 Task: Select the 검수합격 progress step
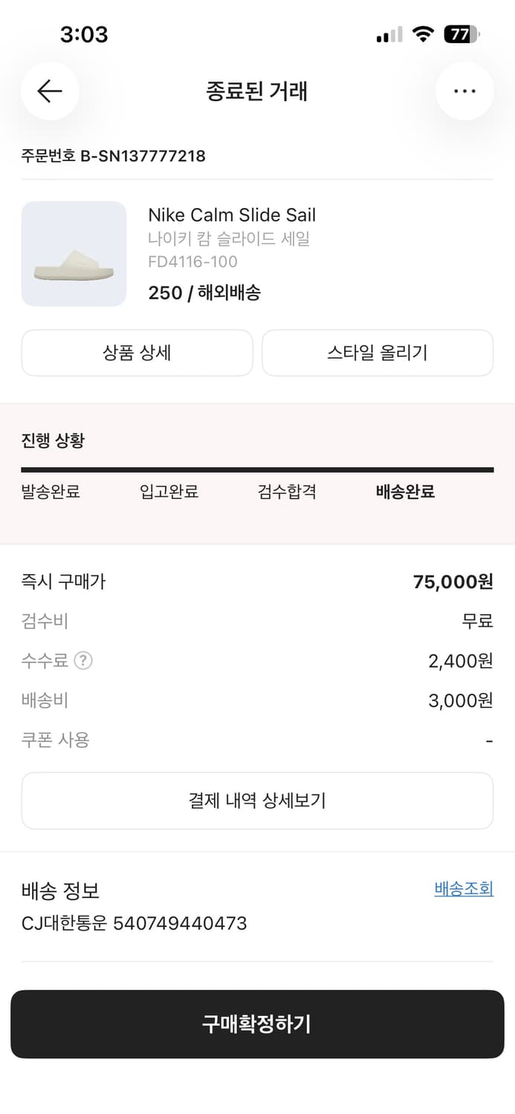[285, 492]
